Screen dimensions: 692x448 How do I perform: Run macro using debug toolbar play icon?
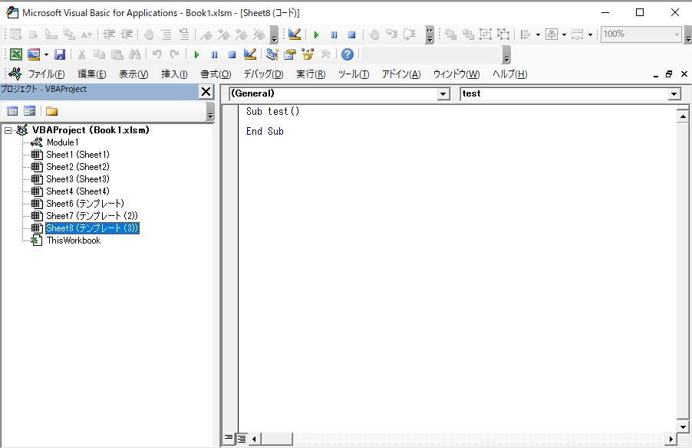click(316, 34)
